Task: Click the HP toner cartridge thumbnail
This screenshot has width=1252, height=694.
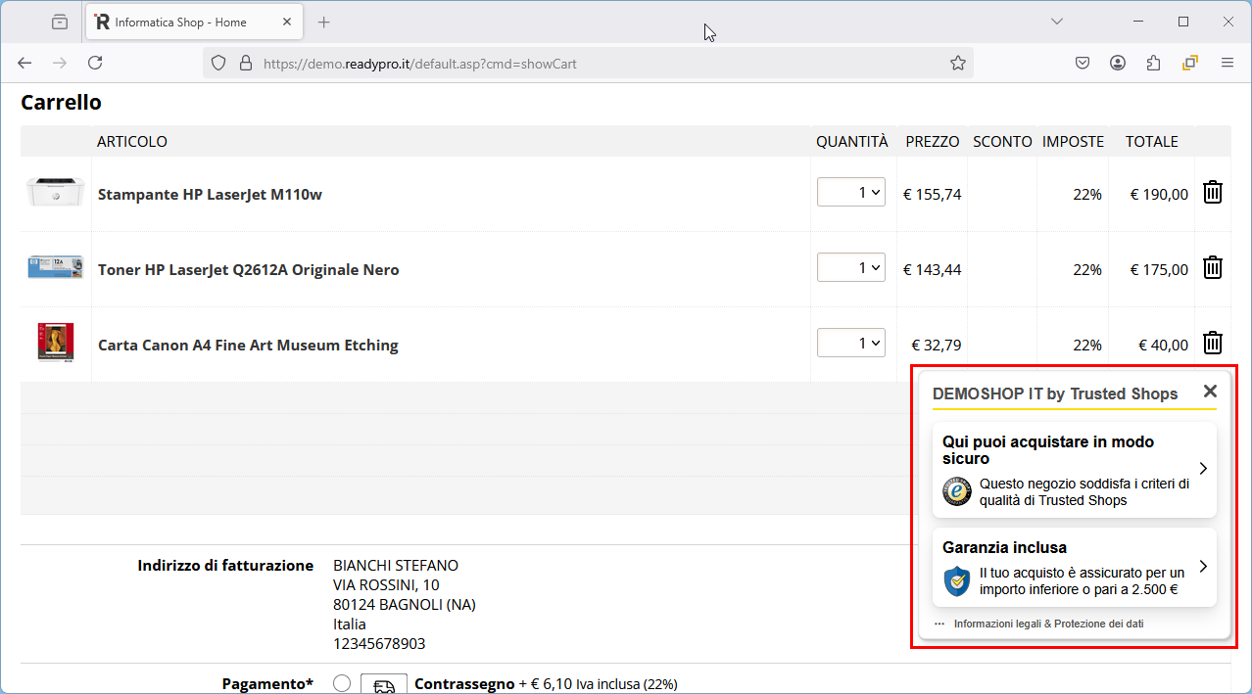Action: coord(56,267)
